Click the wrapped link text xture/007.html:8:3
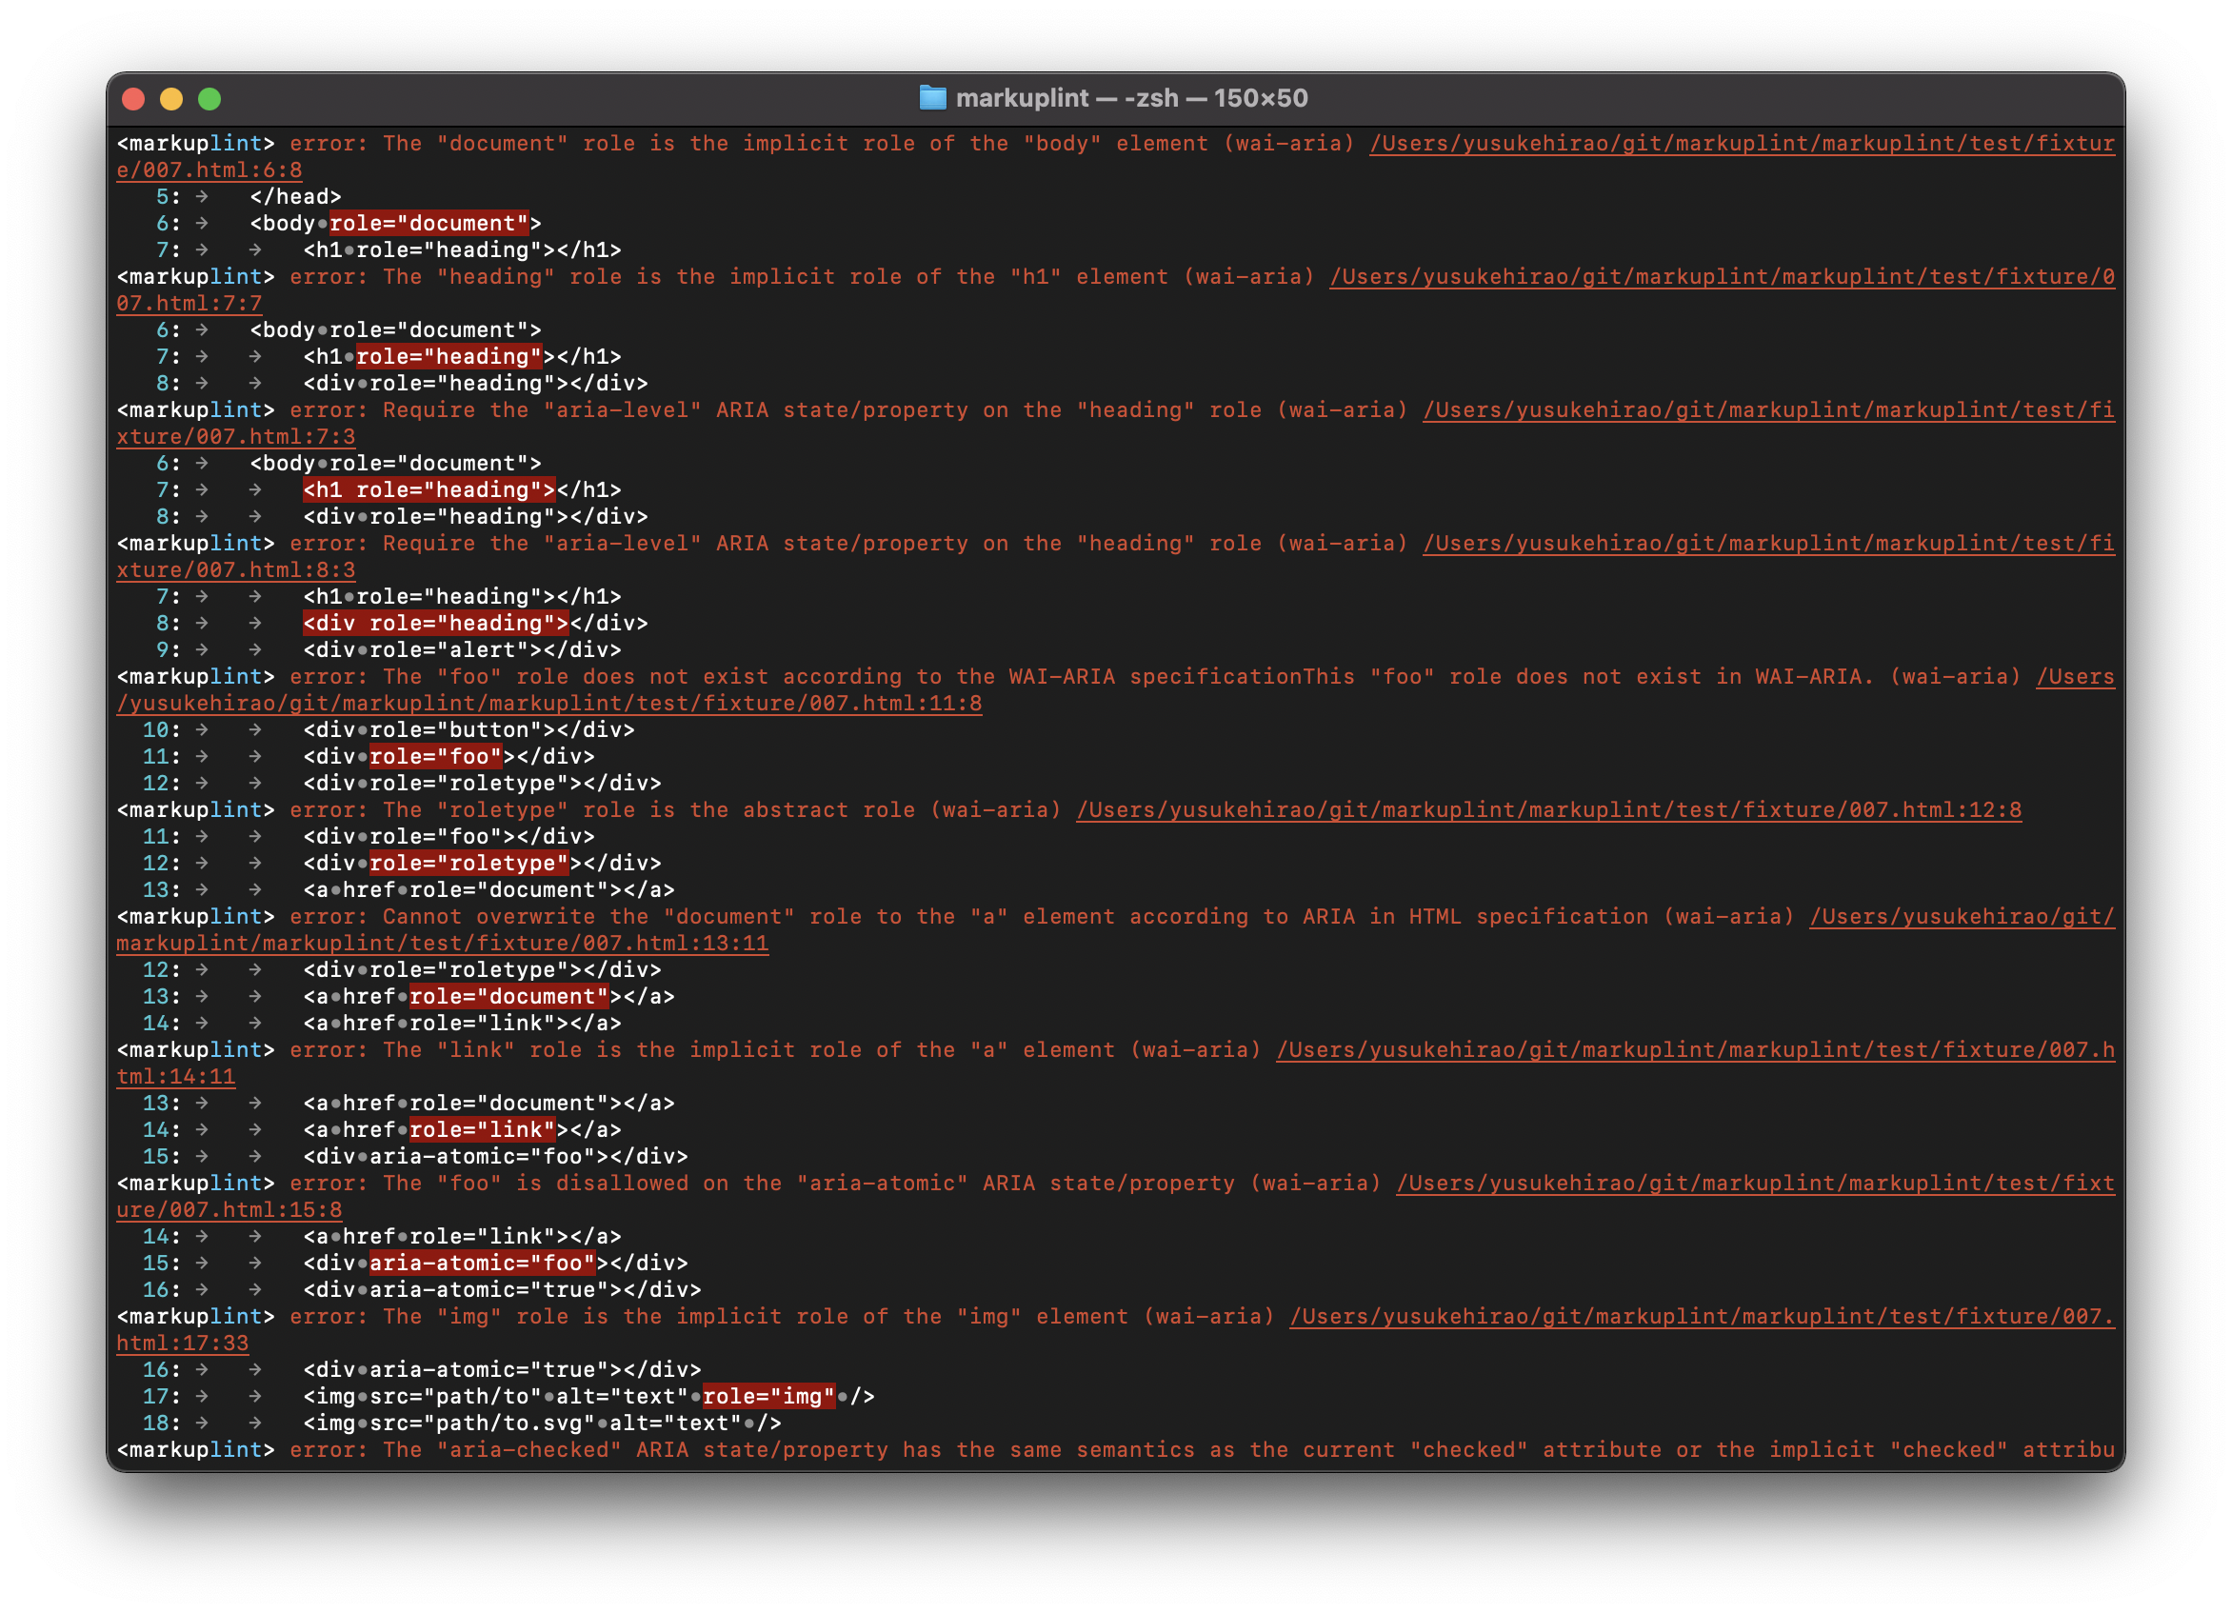The image size is (2232, 1613). [x=235, y=569]
